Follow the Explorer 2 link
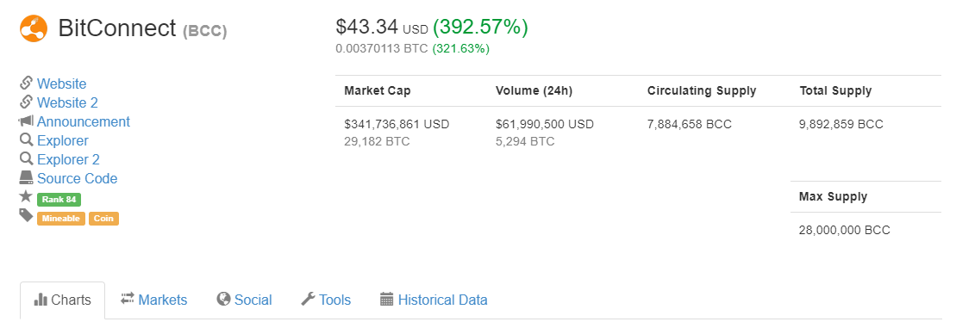Screen dimensions: 956x328 (x=68, y=159)
